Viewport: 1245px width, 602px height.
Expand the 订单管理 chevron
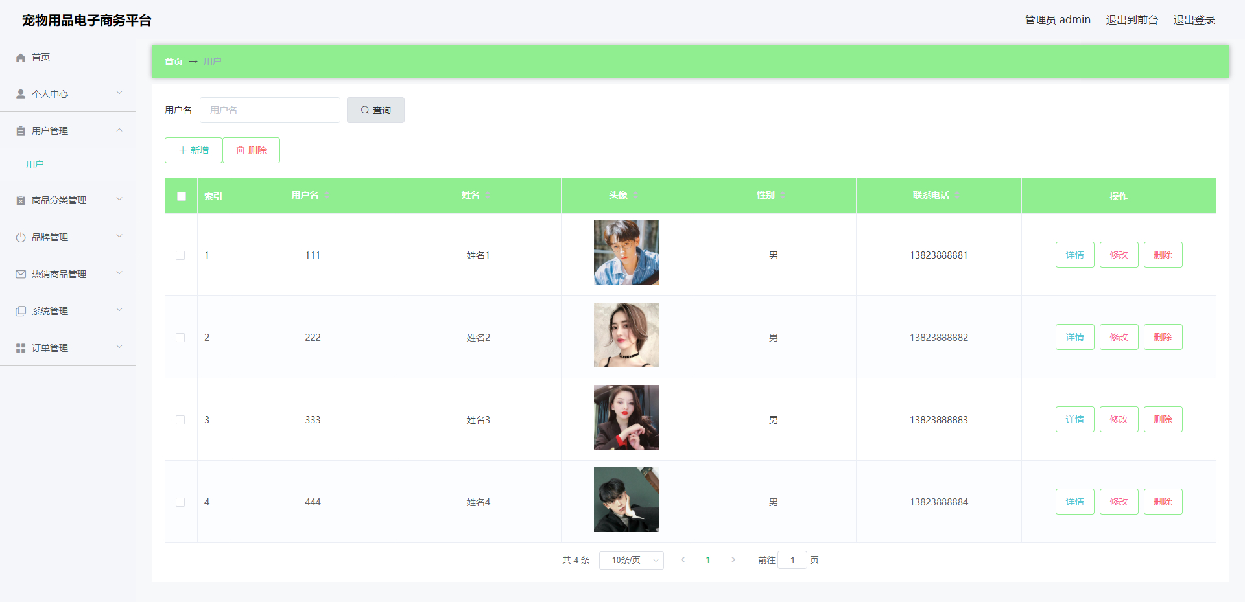tap(119, 347)
